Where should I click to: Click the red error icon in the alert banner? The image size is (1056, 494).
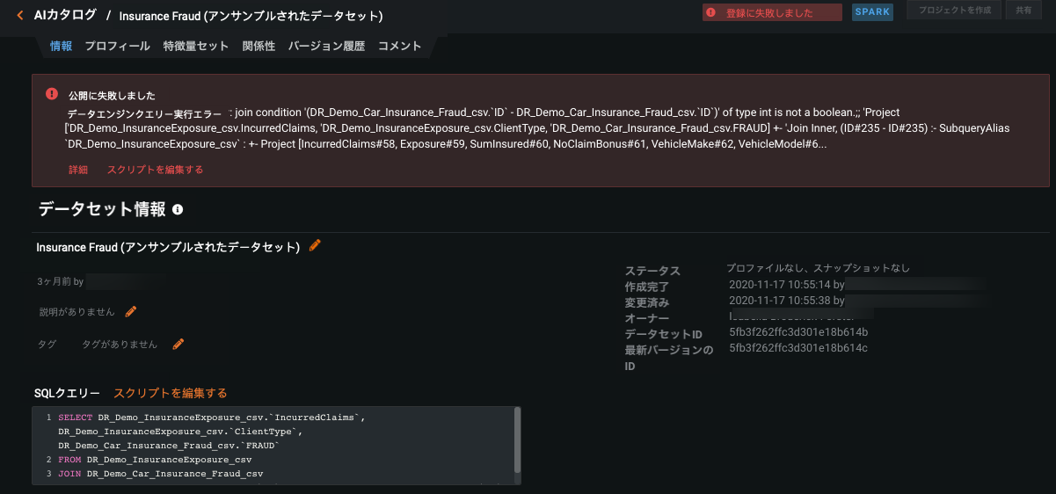click(52, 94)
